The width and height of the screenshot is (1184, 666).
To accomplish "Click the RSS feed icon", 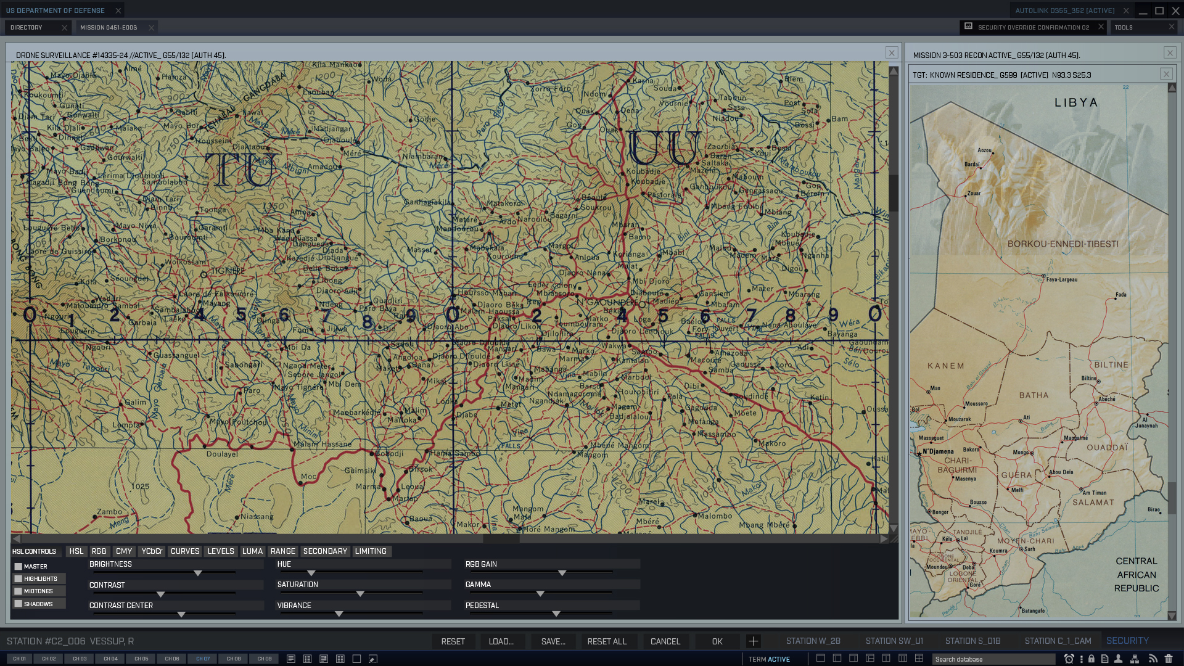I will (1153, 659).
